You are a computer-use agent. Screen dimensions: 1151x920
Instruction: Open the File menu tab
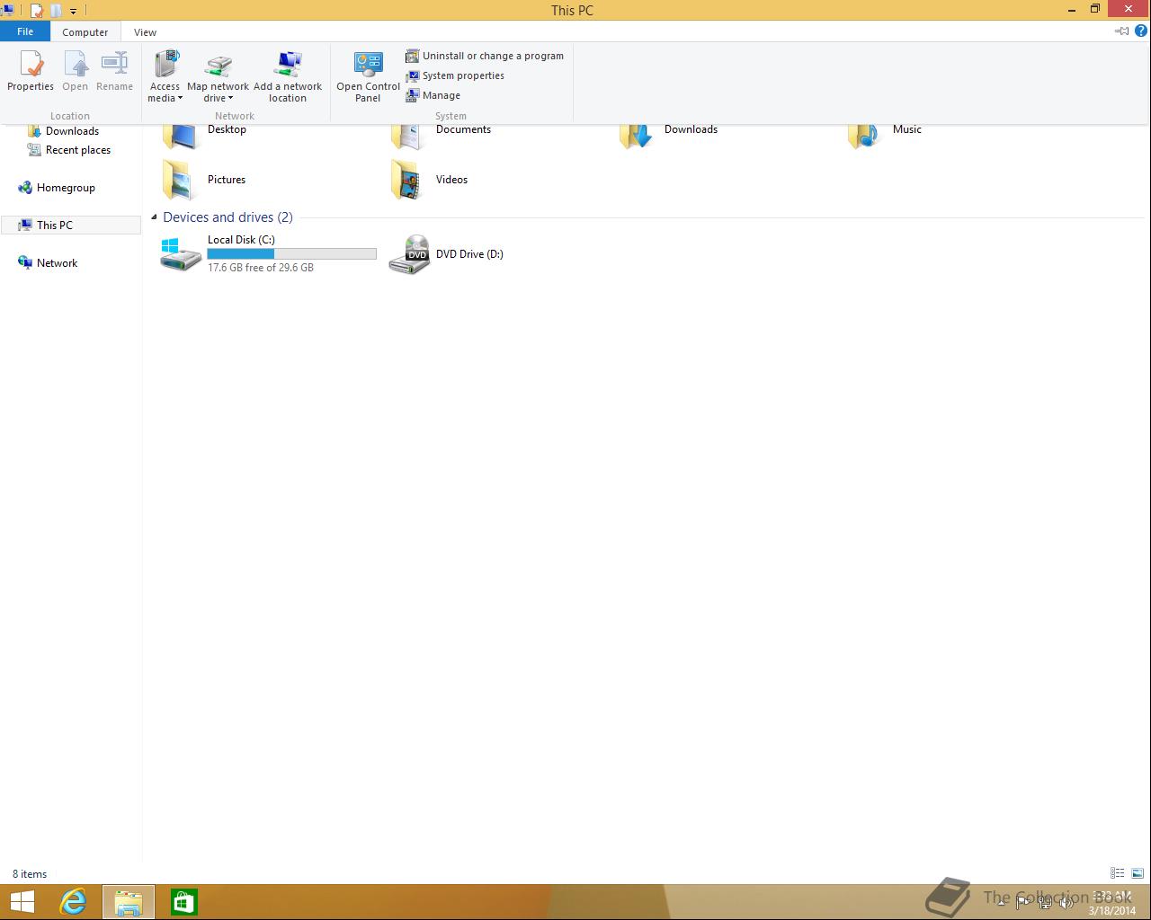click(x=25, y=31)
